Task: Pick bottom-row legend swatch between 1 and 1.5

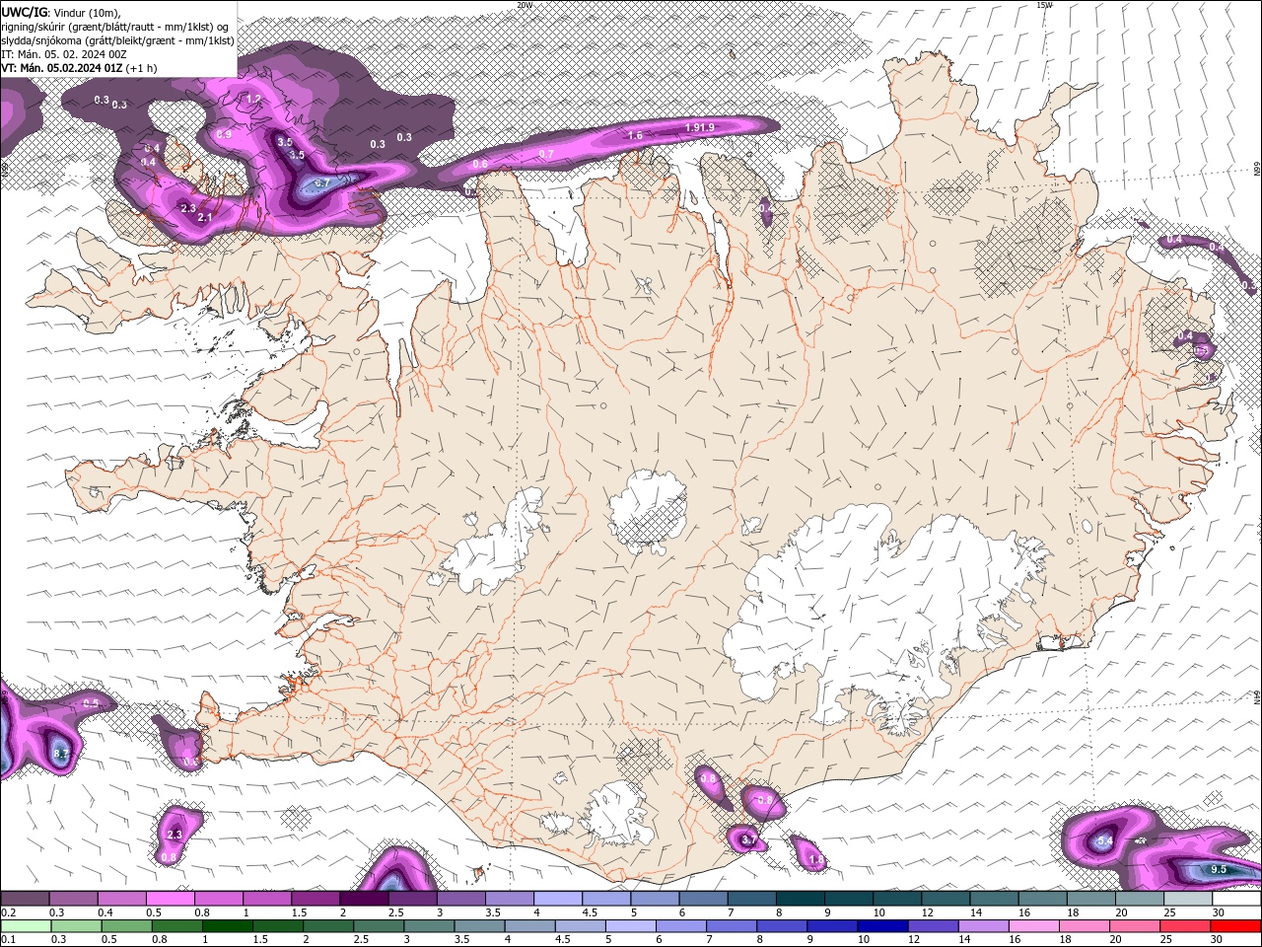Action: [227, 925]
